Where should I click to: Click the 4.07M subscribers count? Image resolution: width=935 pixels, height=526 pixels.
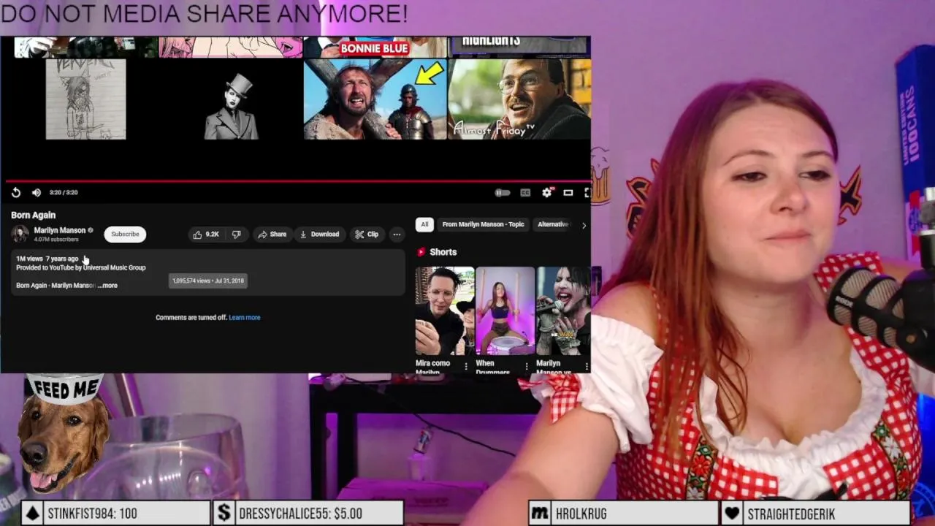click(x=56, y=240)
